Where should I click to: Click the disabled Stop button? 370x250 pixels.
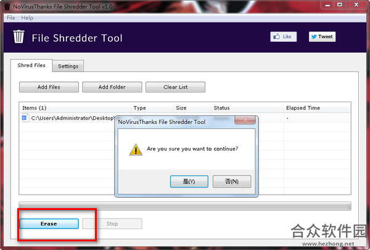click(112, 224)
